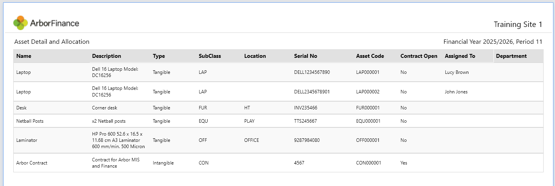Click 'No' in the Netball Posts row
This screenshot has width=555, height=186.
[x=403, y=121]
